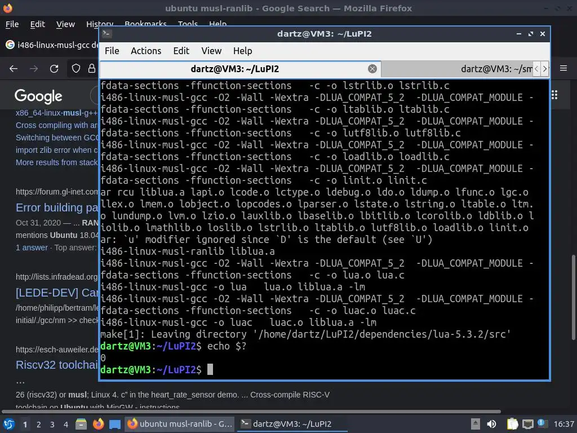
Task: Open the '[LEDE-DEV] Car' search result
Action: click(57, 293)
